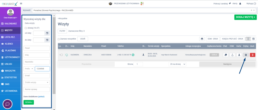The image size is (258, 110).
Task: Switch to calendar view icon
Action: click(253, 39)
